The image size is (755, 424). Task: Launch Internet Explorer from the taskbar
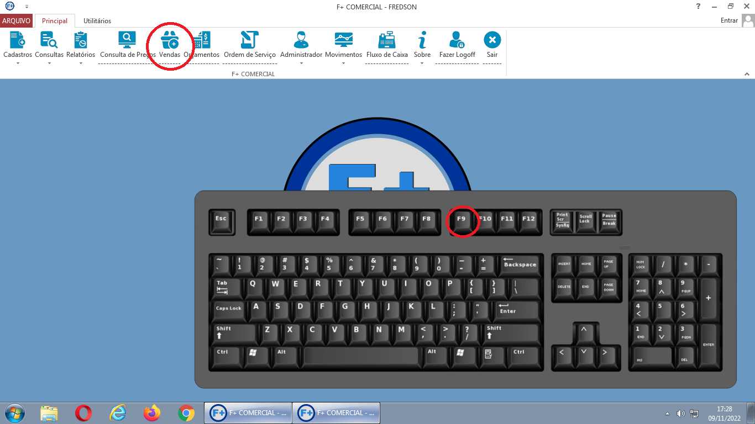point(118,413)
